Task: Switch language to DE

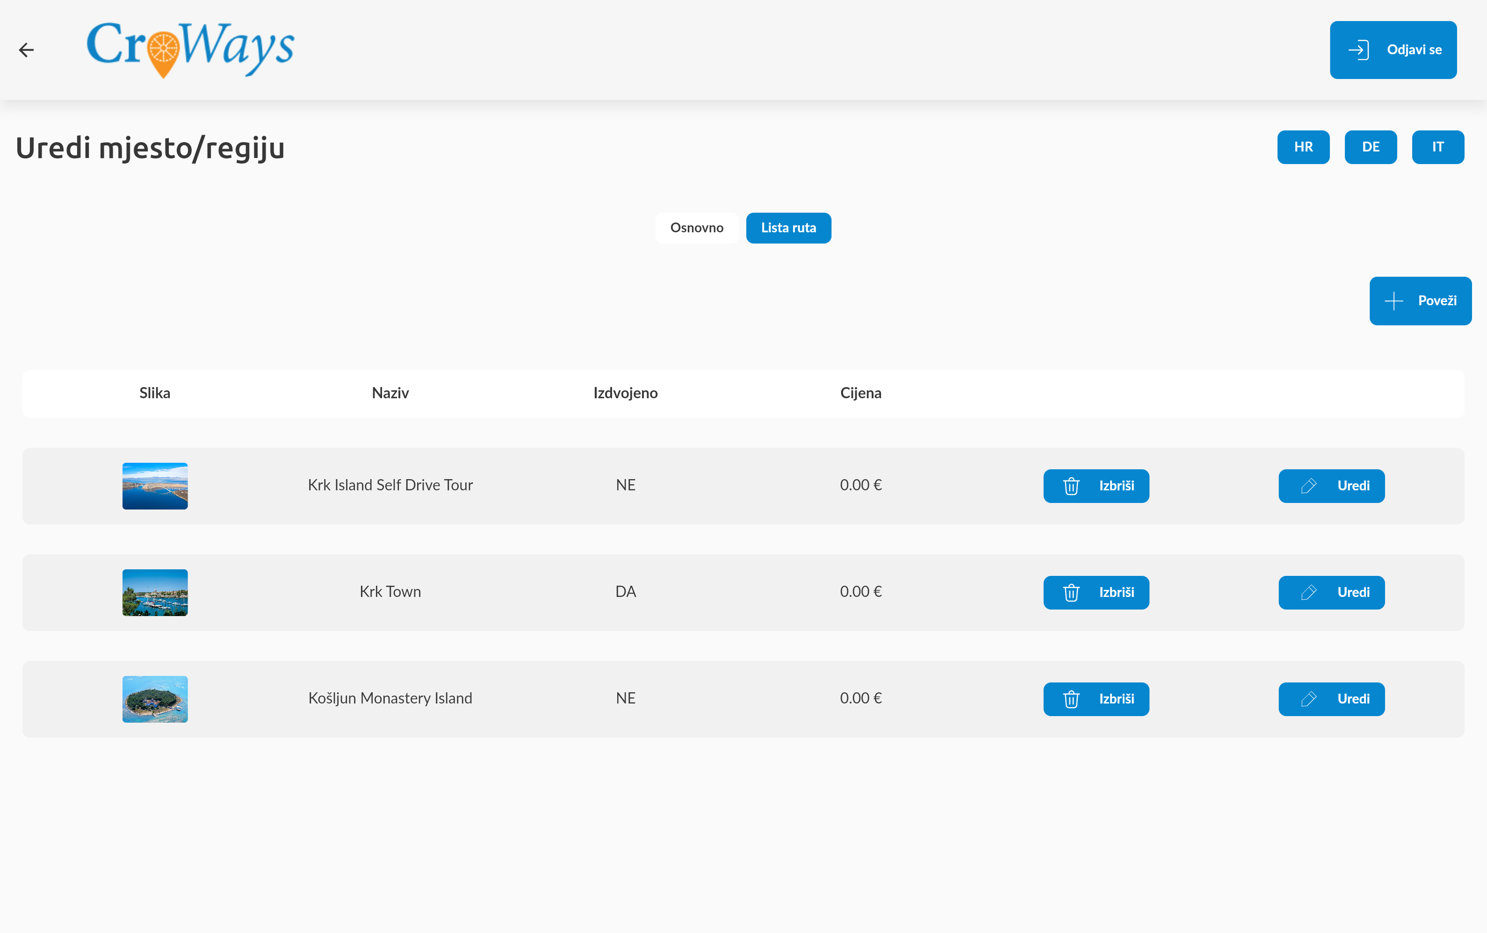Action: 1371,147
